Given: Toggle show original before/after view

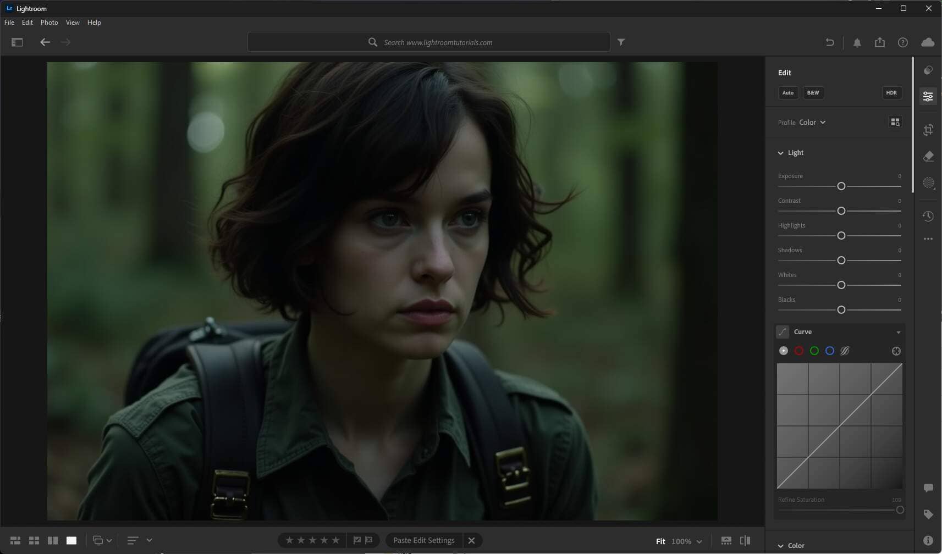Looking at the screenshot, I should pyautogui.click(x=745, y=541).
